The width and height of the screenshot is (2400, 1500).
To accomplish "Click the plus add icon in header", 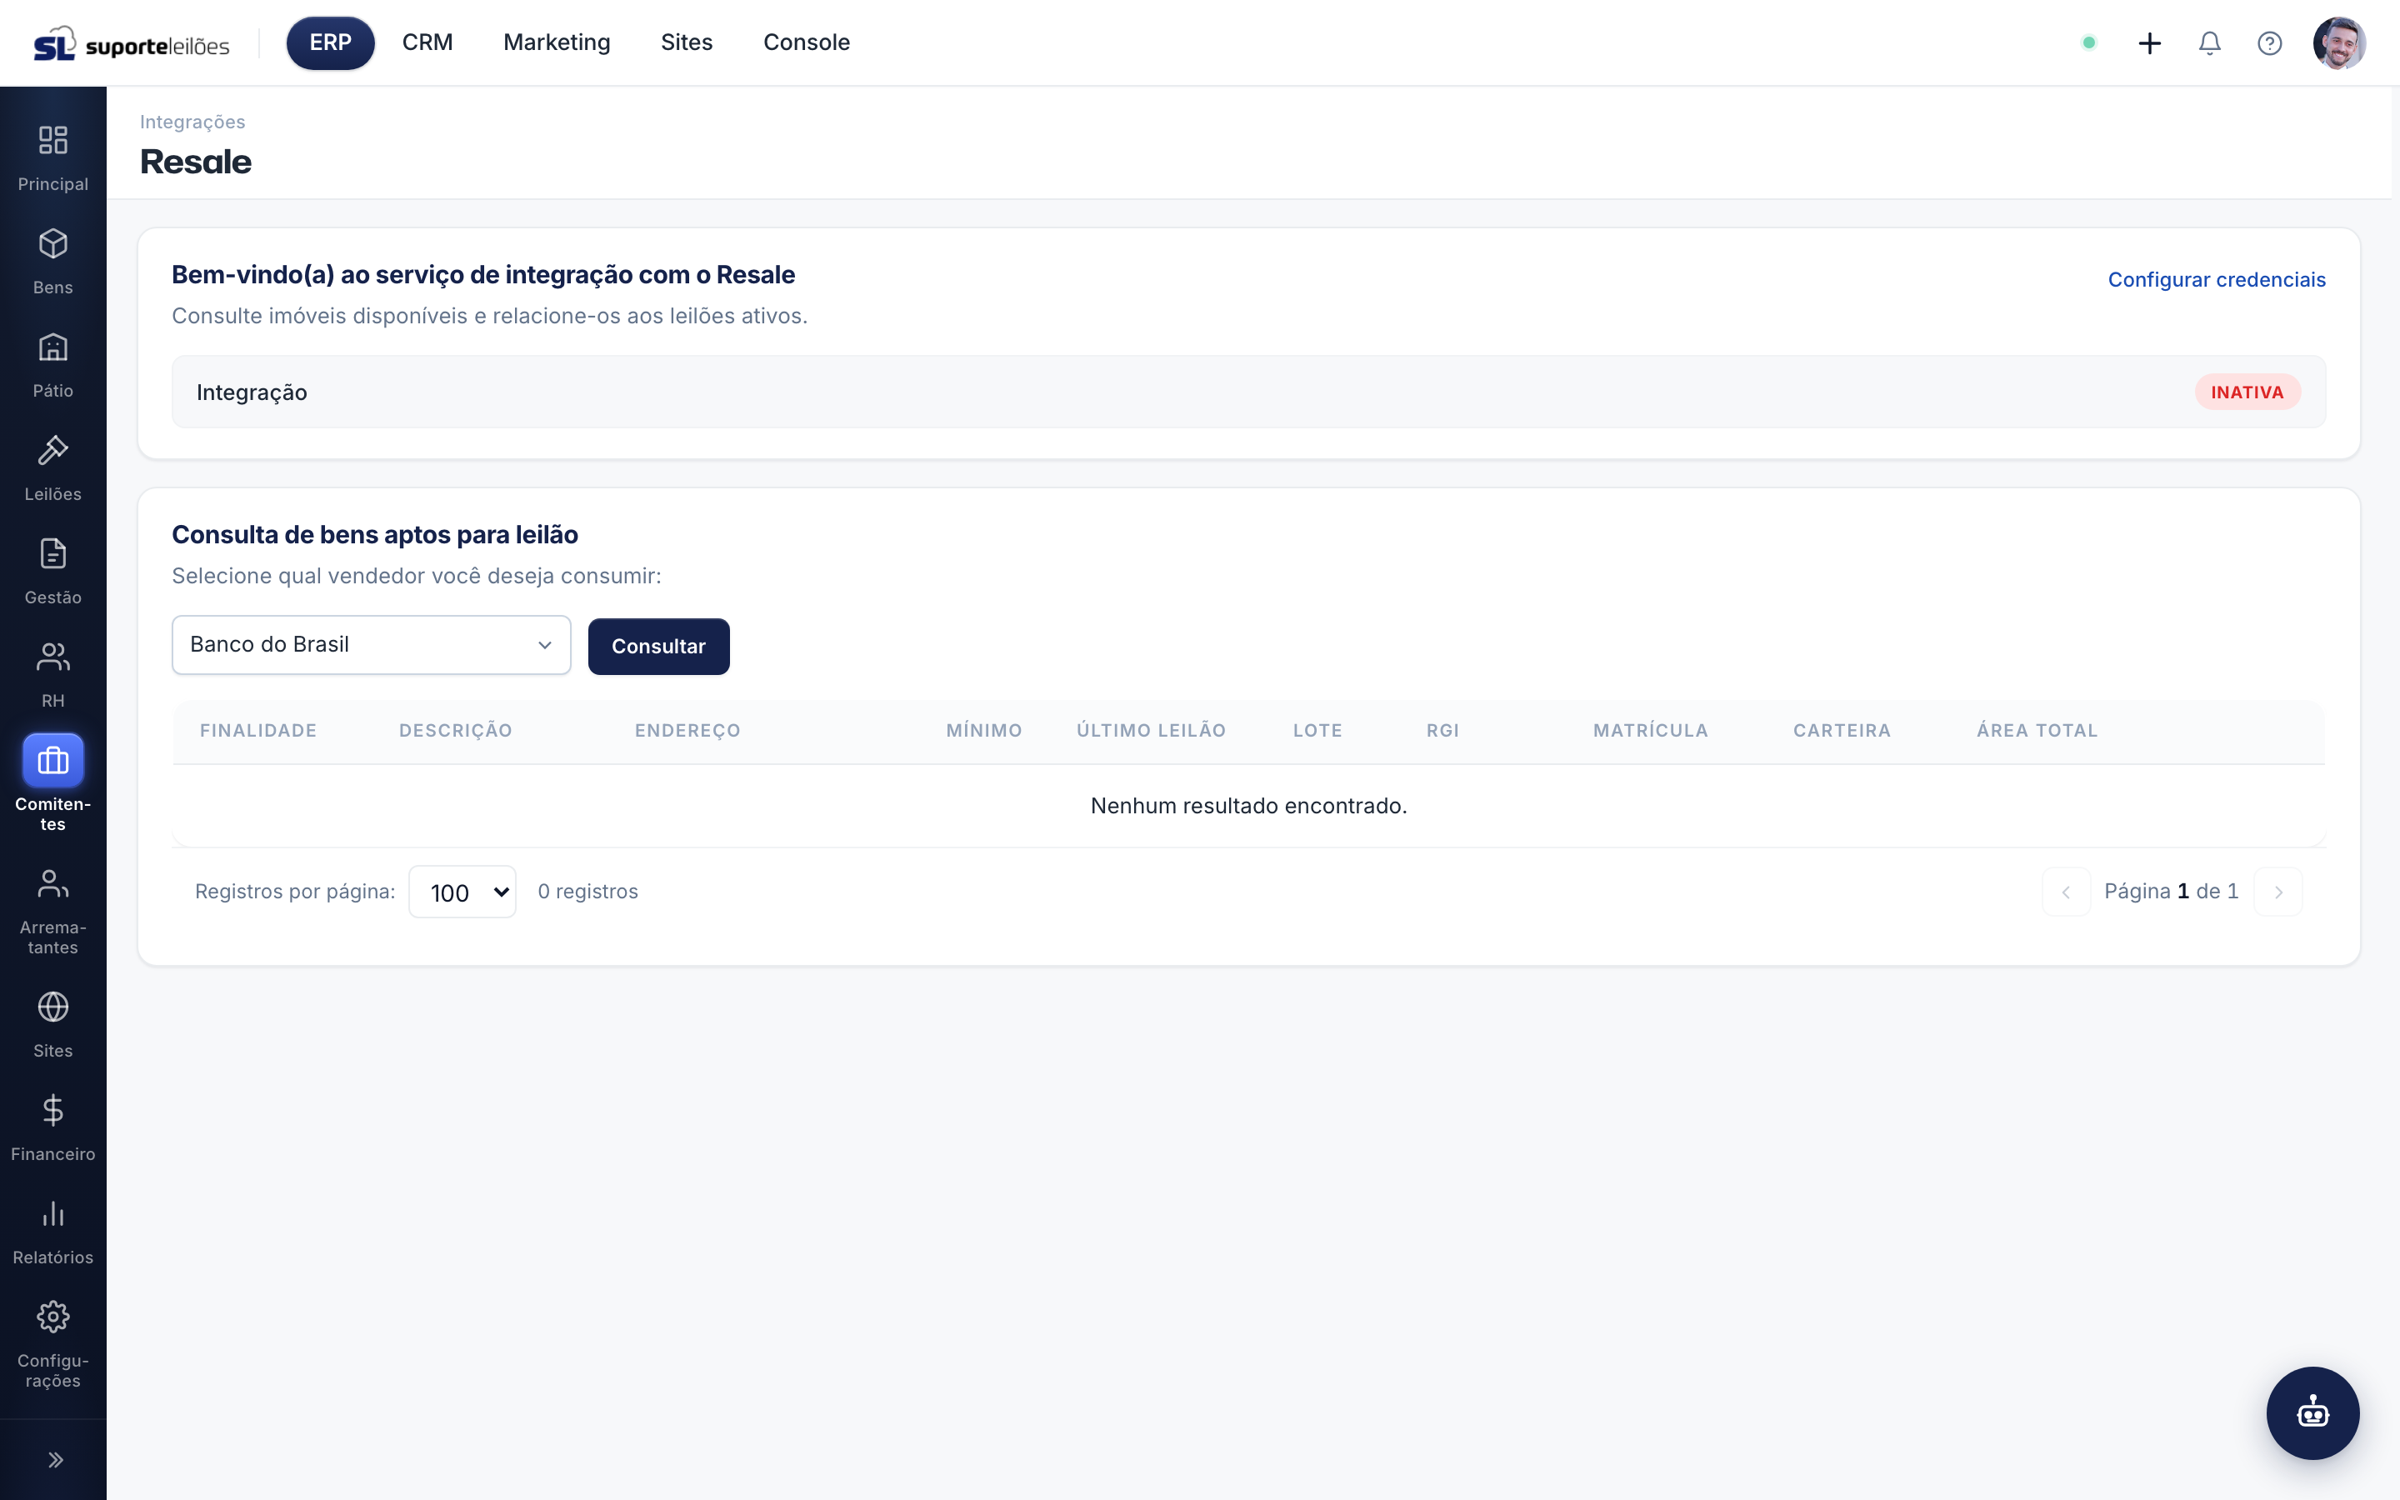I will click(2149, 42).
